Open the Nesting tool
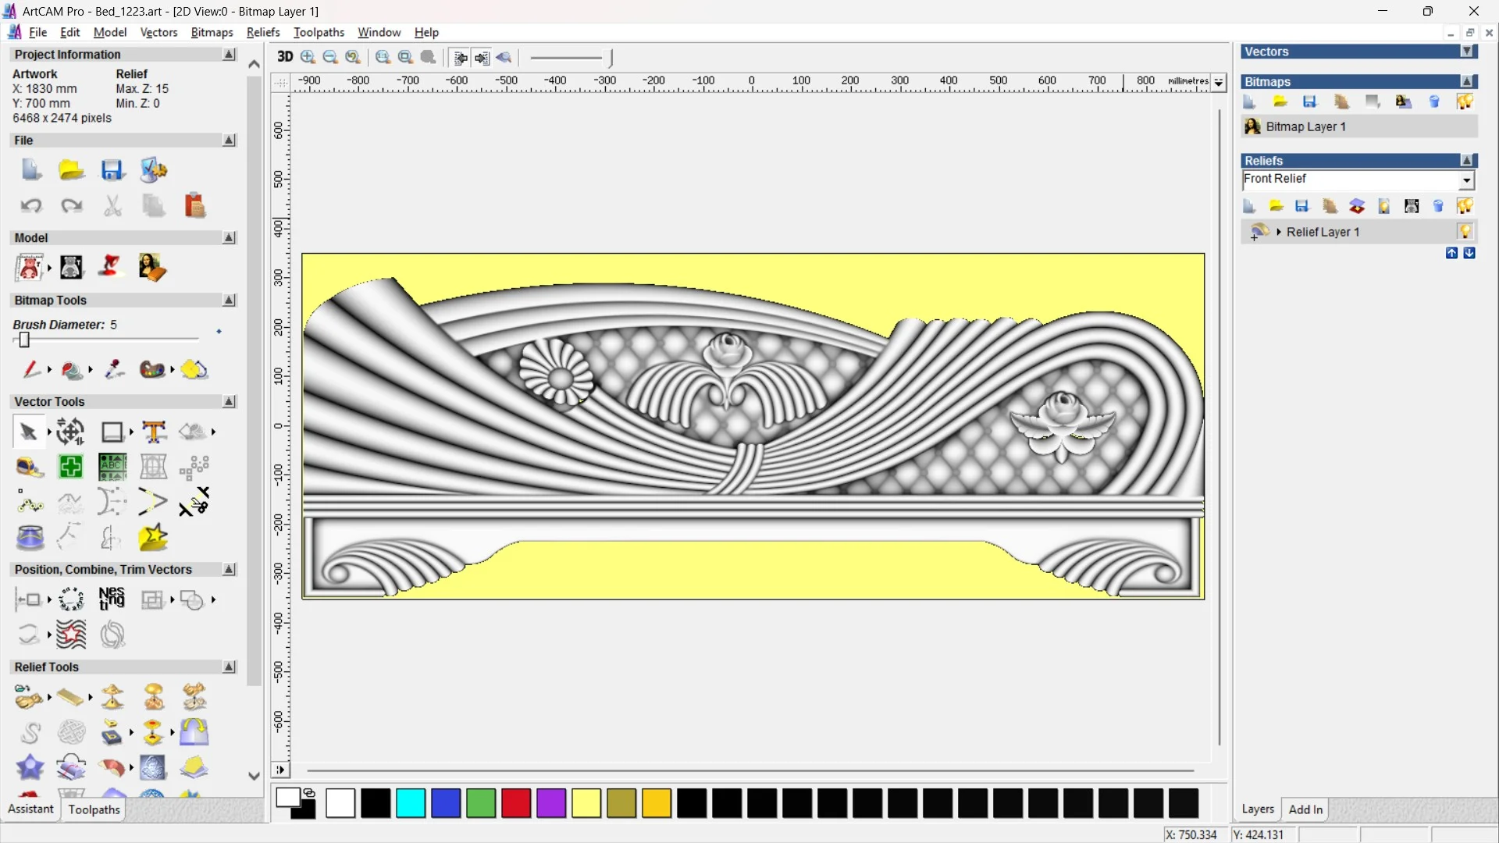The height and width of the screenshot is (843, 1499). coord(112,599)
